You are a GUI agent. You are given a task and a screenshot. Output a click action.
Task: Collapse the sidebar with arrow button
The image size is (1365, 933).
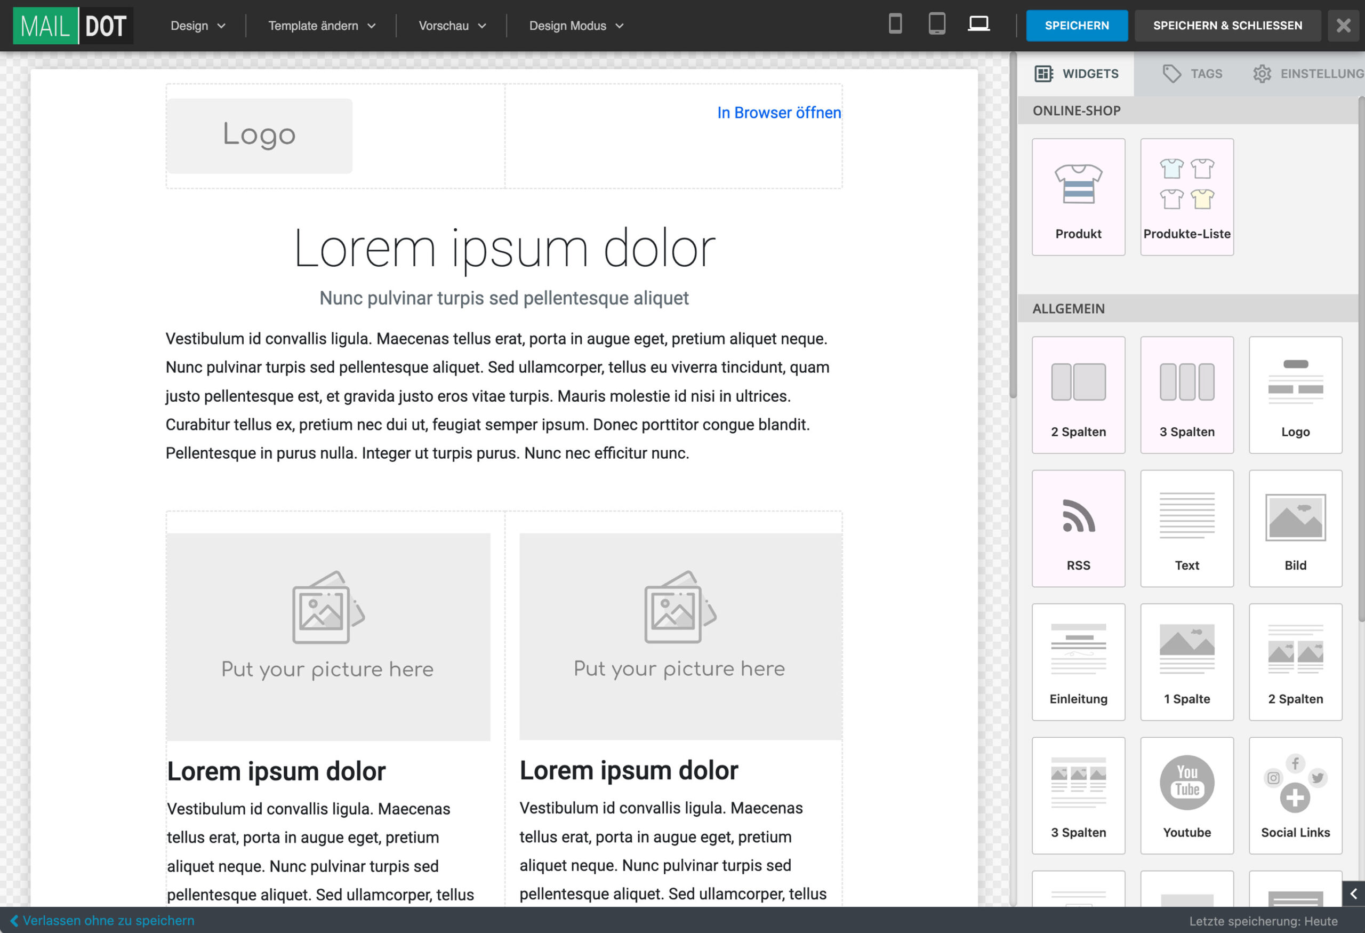click(1353, 894)
